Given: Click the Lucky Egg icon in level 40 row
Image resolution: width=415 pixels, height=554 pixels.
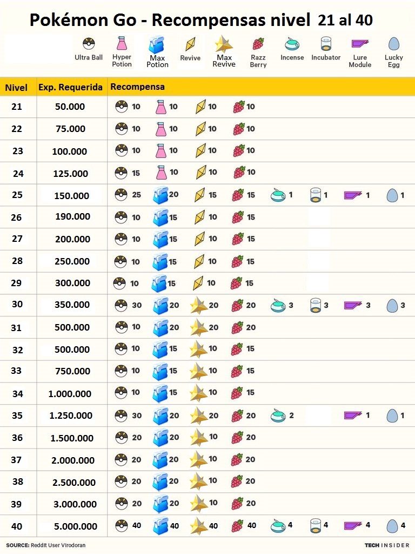Looking at the screenshot, I should (x=392, y=526).
